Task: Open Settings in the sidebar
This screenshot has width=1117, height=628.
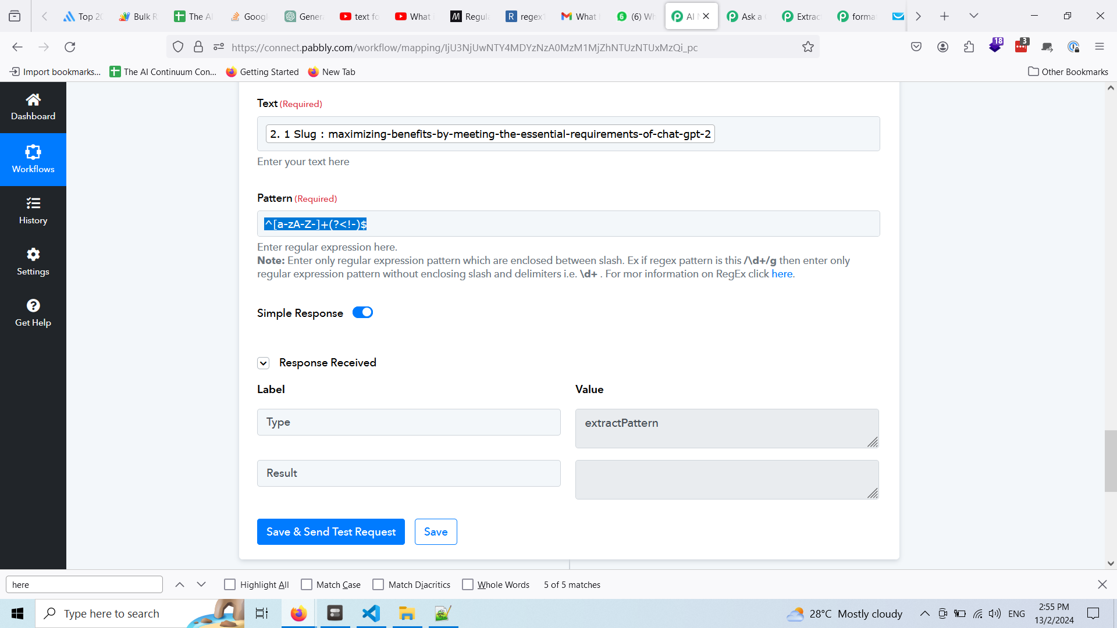Action: (x=33, y=262)
